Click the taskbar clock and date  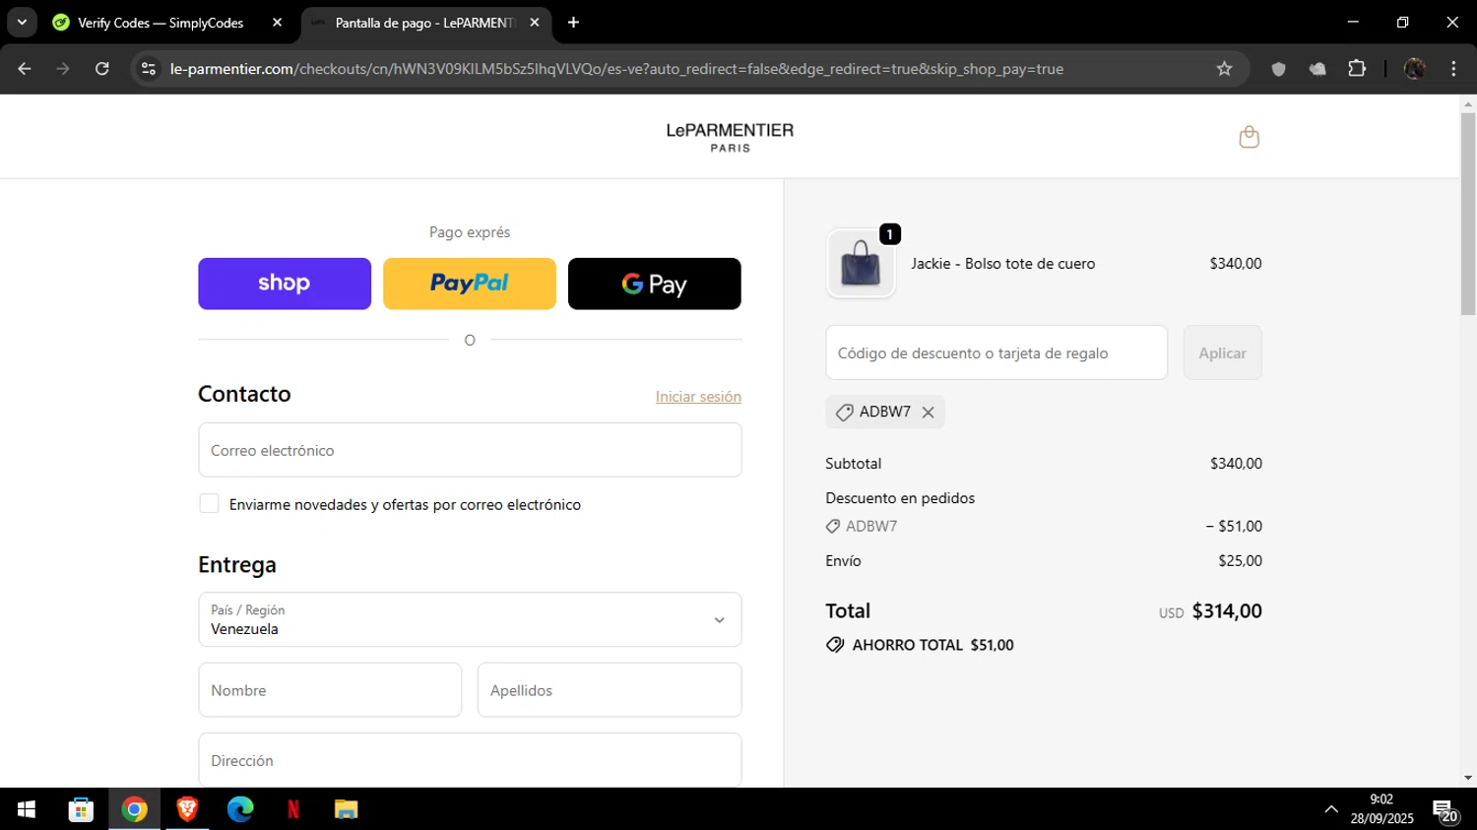pyautogui.click(x=1381, y=809)
